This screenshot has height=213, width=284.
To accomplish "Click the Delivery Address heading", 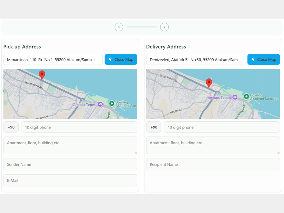I will pyautogui.click(x=166, y=47).
